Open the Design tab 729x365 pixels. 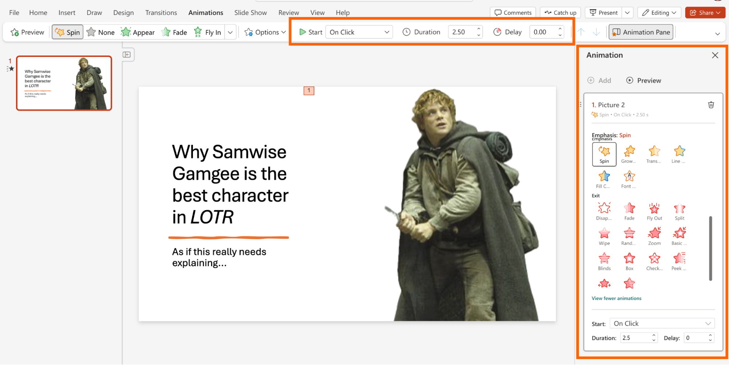pos(123,13)
